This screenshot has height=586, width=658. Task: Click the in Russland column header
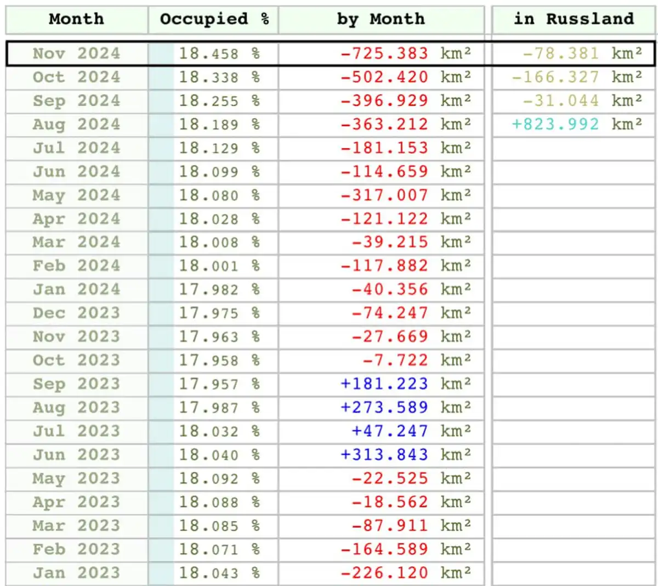(574, 19)
